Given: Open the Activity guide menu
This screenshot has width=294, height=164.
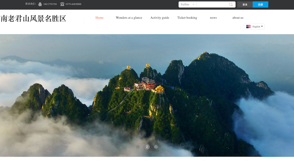Looking at the screenshot, I should coord(159,18).
